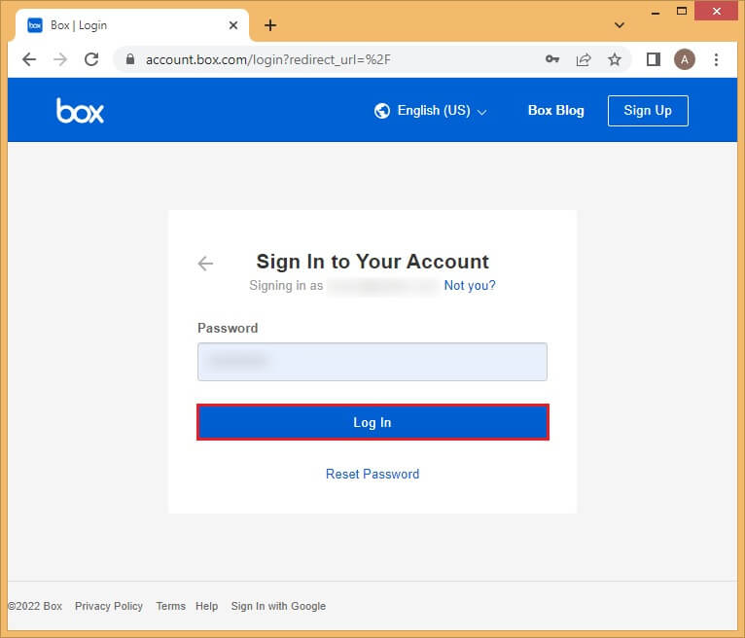The width and height of the screenshot is (745, 638).
Task: Click the browser forward arrow
Action: pos(60,59)
